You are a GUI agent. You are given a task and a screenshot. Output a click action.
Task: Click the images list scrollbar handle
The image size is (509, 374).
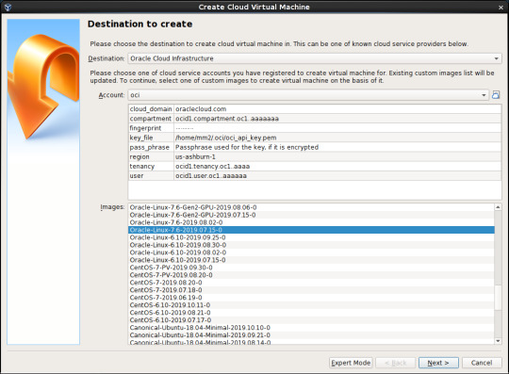coord(498,298)
